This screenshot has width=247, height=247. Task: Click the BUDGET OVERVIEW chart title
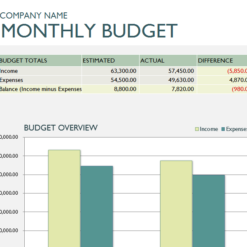61,128
